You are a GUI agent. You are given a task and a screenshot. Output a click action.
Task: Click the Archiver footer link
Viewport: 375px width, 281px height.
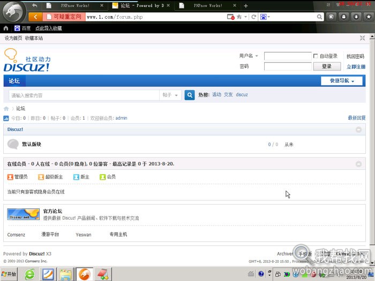coord(285,254)
